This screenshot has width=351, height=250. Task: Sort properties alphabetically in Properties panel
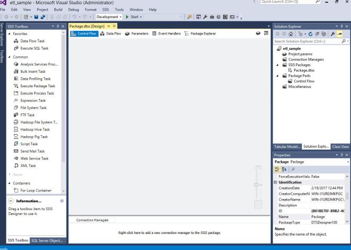coord(283,168)
